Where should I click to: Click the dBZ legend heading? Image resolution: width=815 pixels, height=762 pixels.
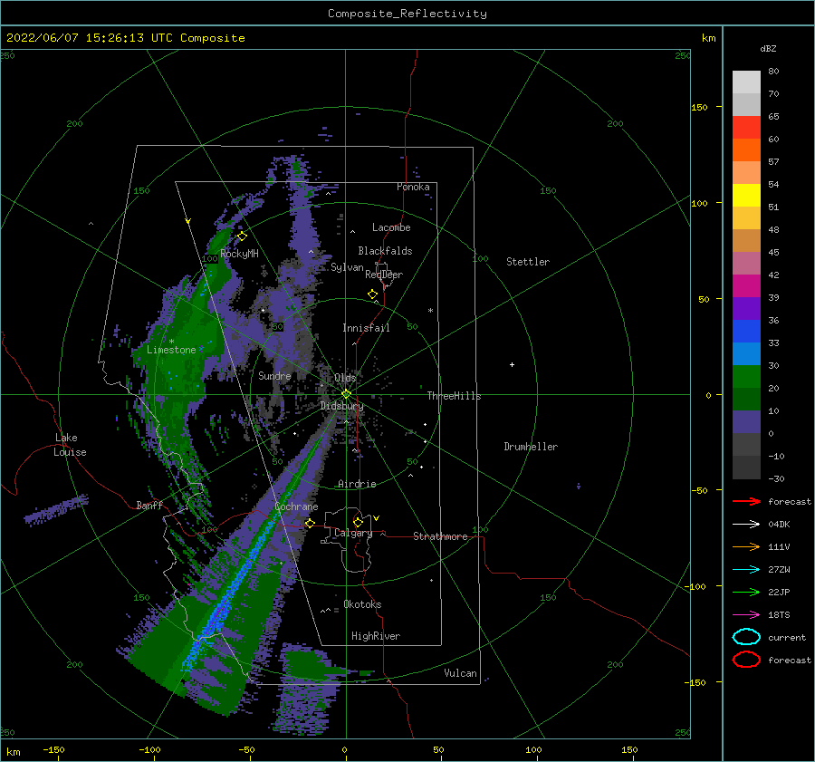click(x=768, y=49)
